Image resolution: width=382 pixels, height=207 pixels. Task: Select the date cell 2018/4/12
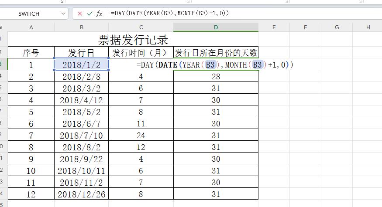(81, 100)
